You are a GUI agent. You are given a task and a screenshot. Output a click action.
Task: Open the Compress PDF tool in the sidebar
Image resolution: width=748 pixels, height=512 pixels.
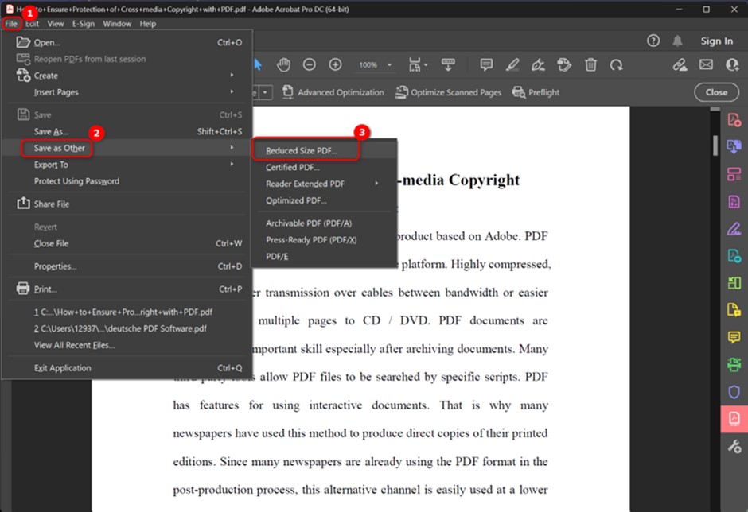pyautogui.click(x=733, y=418)
